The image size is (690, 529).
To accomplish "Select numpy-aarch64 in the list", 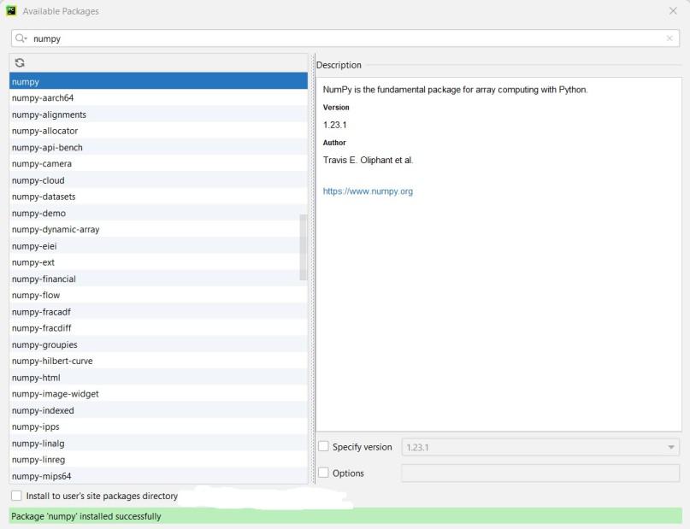I will click(x=158, y=97).
